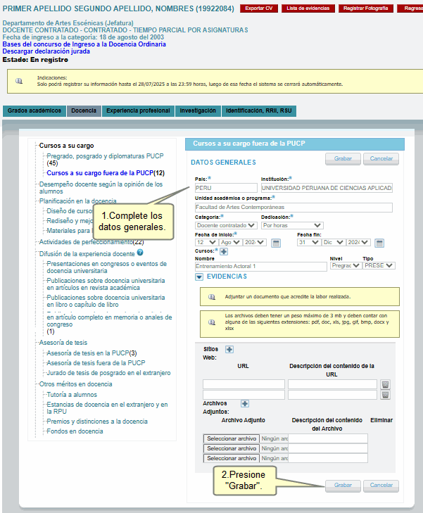Screen dimensions: 423x513
Task: Switch to the Identificación, RRII, RSU tab
Action: (x=259, y=111)
